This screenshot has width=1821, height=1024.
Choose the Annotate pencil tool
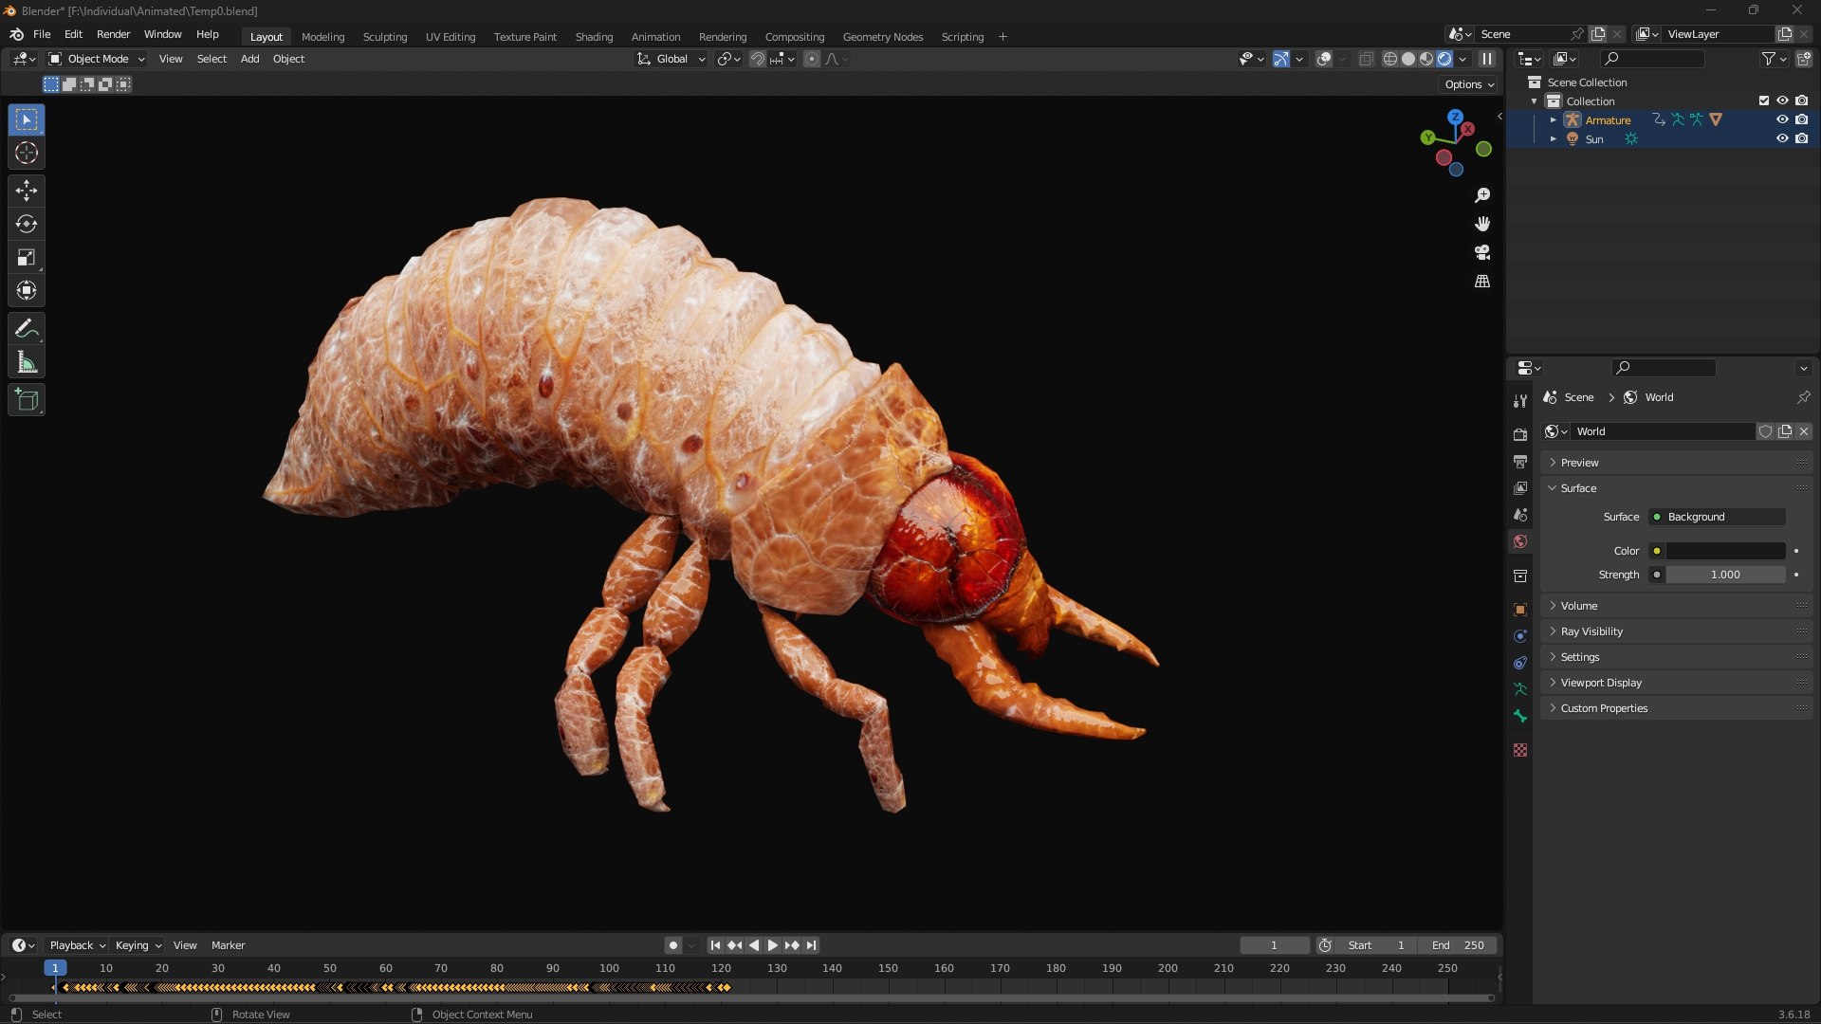(x=27, y=329)
